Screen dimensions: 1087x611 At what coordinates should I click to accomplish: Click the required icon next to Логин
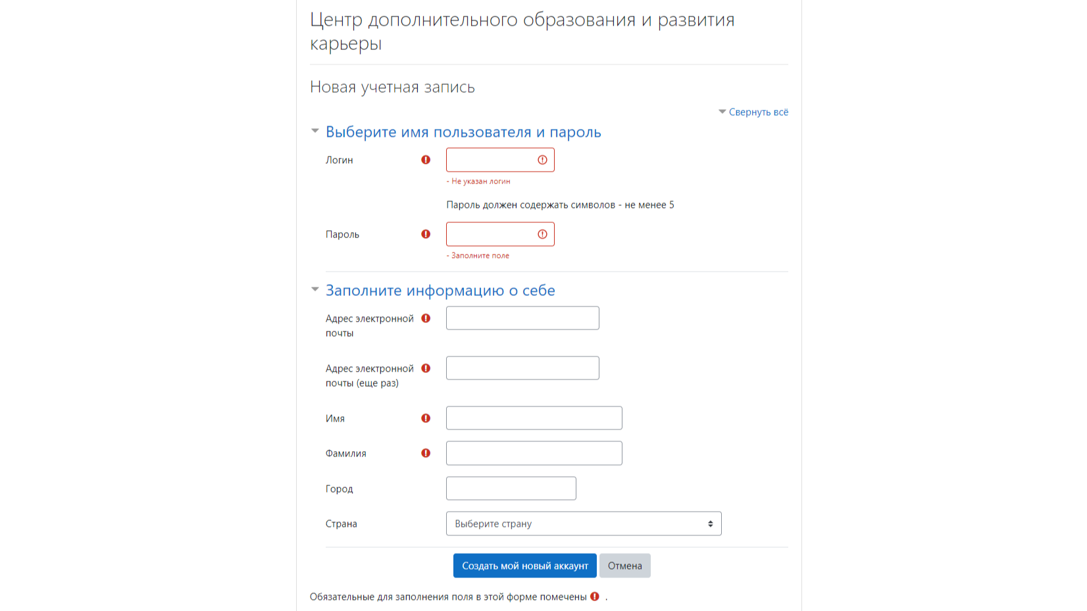pyautogui.click(x=426, y=160)
